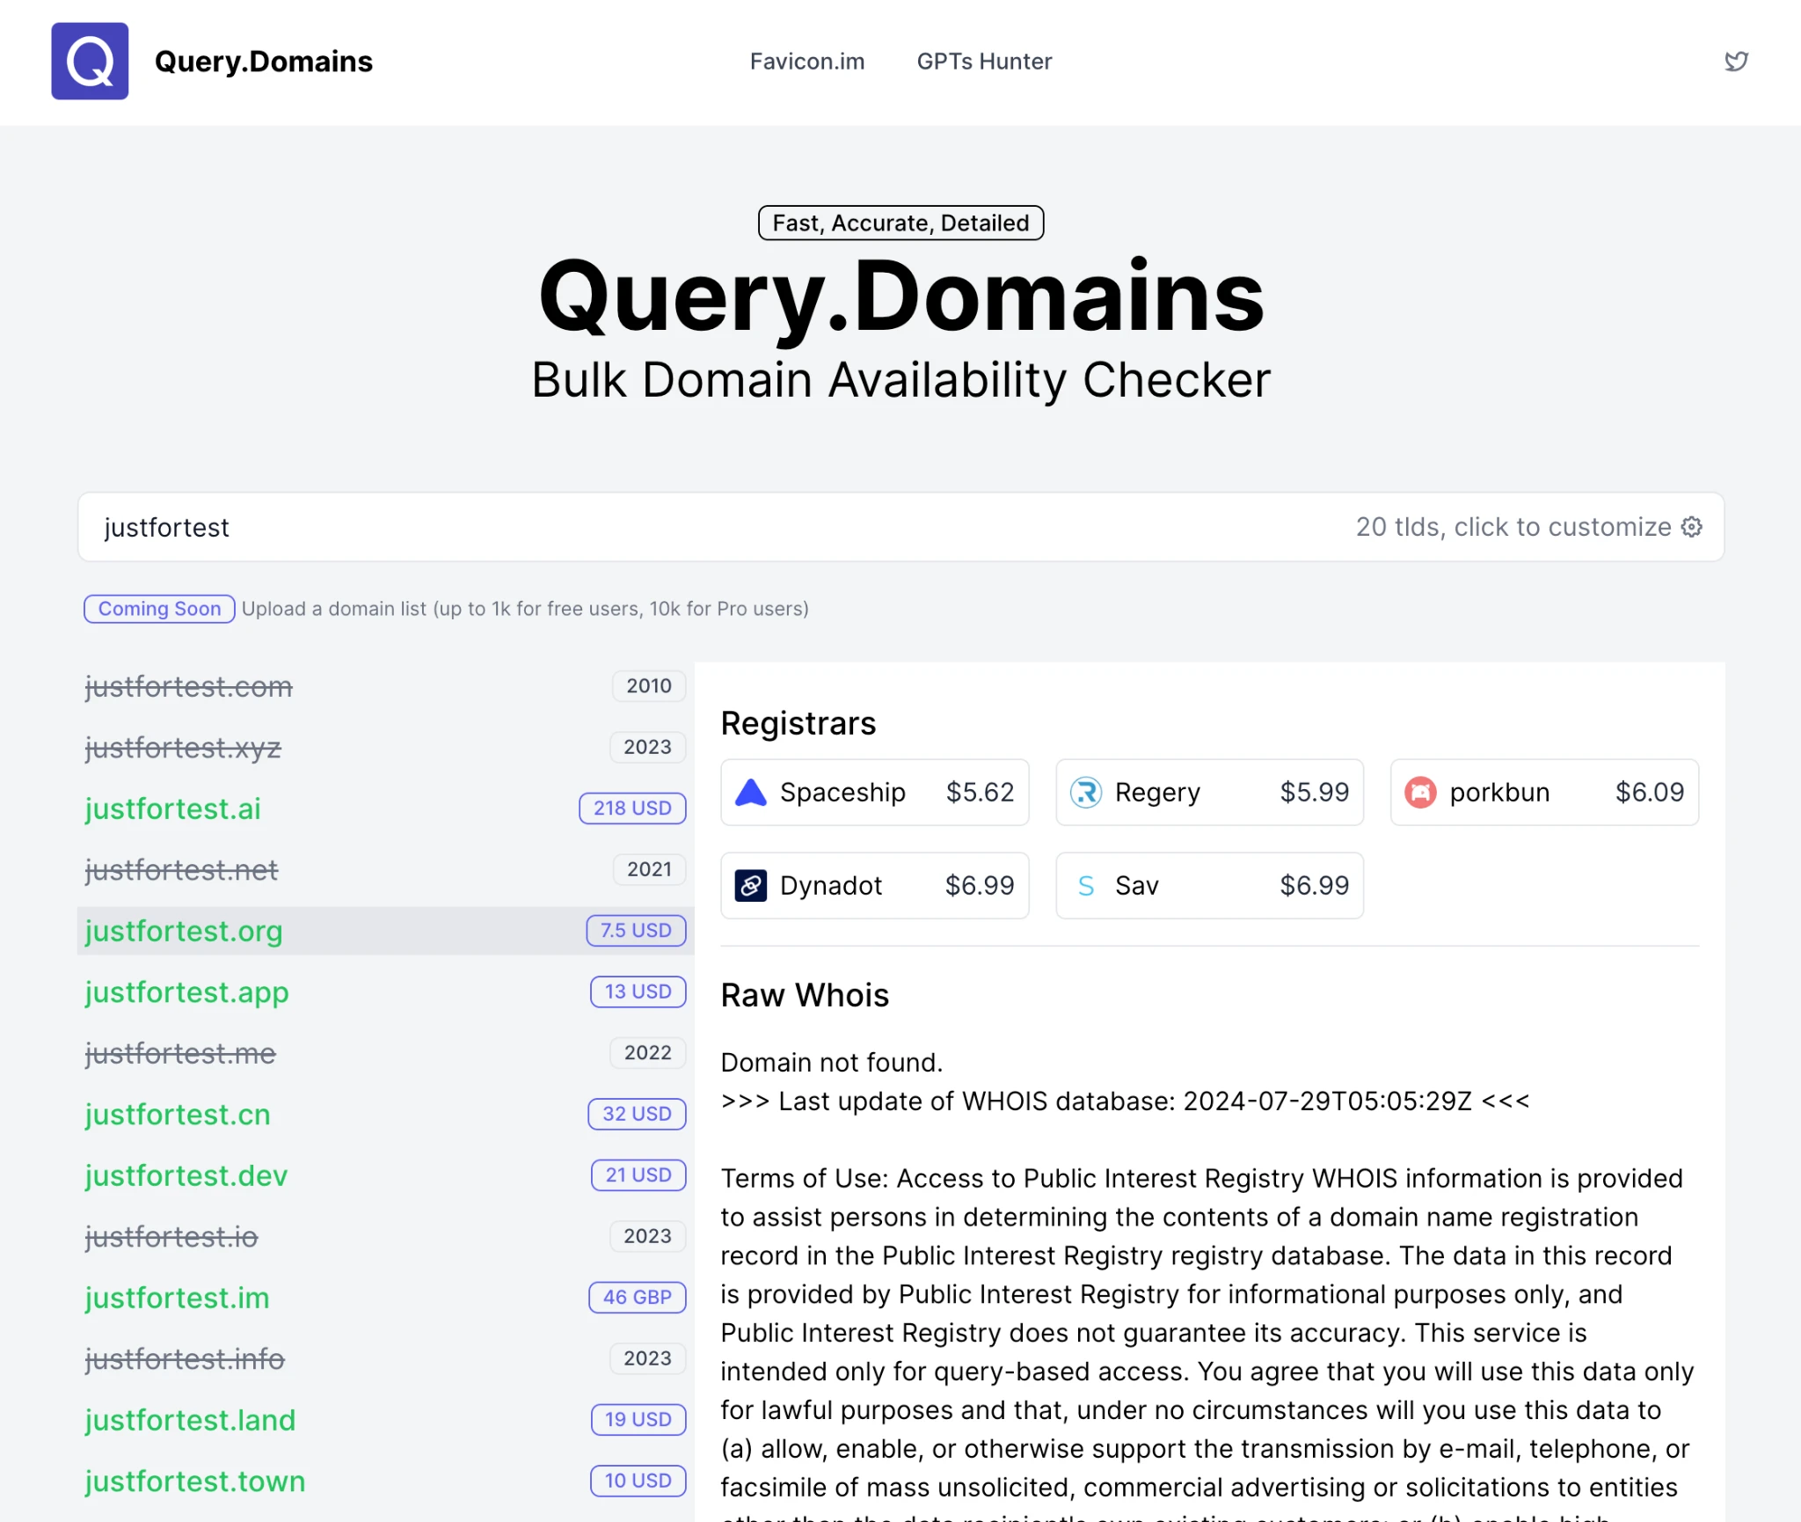Image resolution: width=1801 pixels, height=1522 pixels.
Task: Open the Twitter bird icon link
Action: 1736,61
